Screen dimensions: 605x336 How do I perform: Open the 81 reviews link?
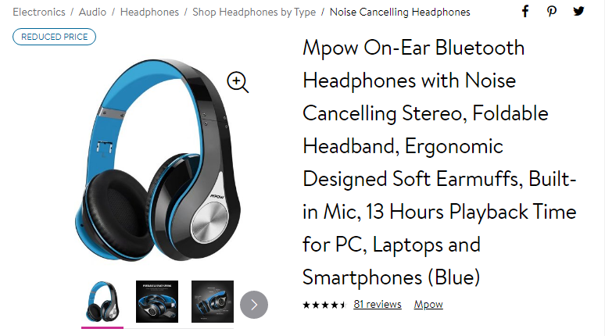tap(378, 305)
